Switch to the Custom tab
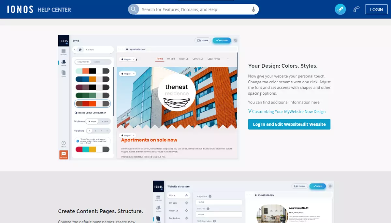The height and width of the screenshot is (223, 391). (97, 62)
